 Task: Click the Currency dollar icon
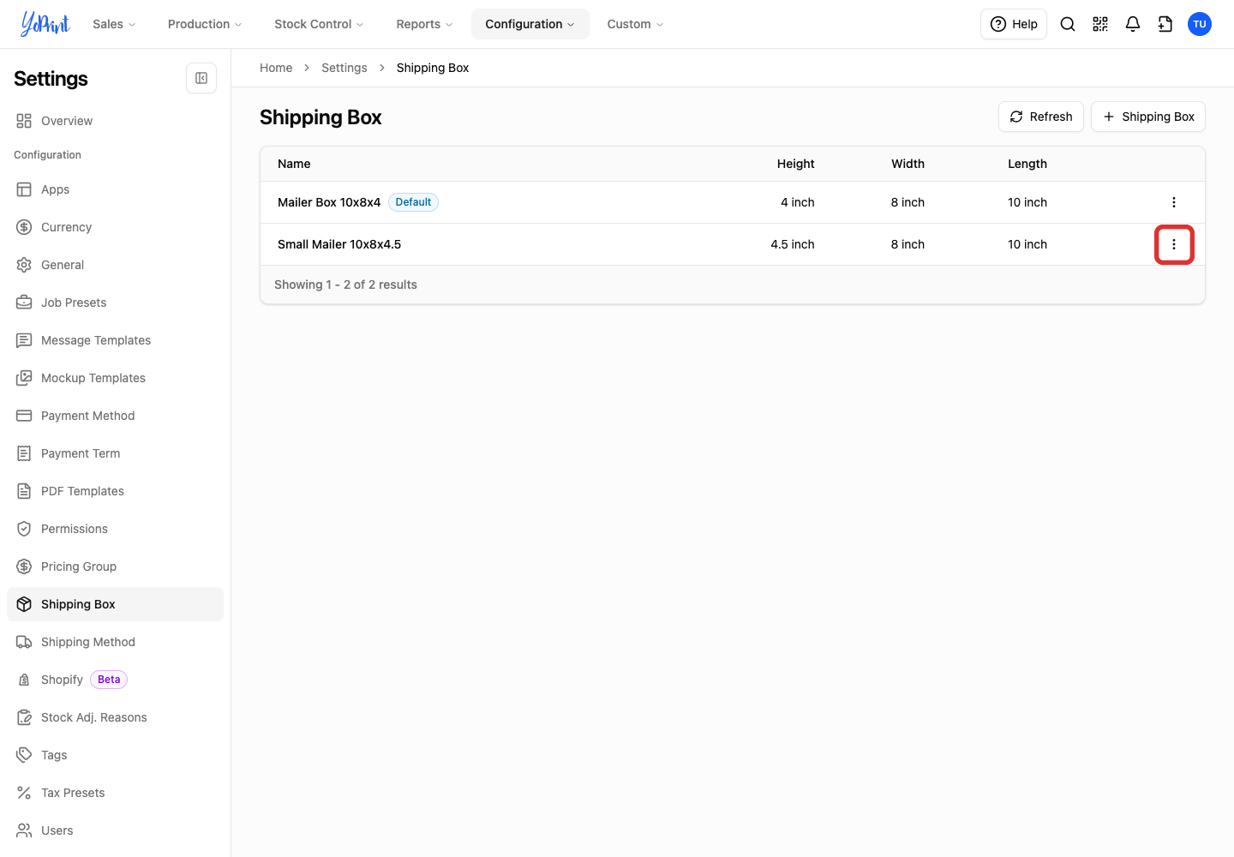[24, 227]
